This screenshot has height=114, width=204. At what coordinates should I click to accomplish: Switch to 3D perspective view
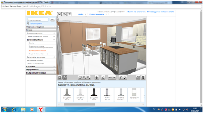[64, 77]
